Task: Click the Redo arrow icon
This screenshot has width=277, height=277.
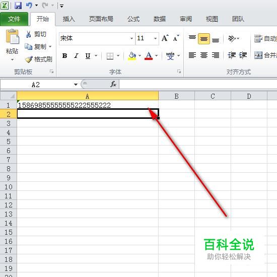Action: point(45,6)
